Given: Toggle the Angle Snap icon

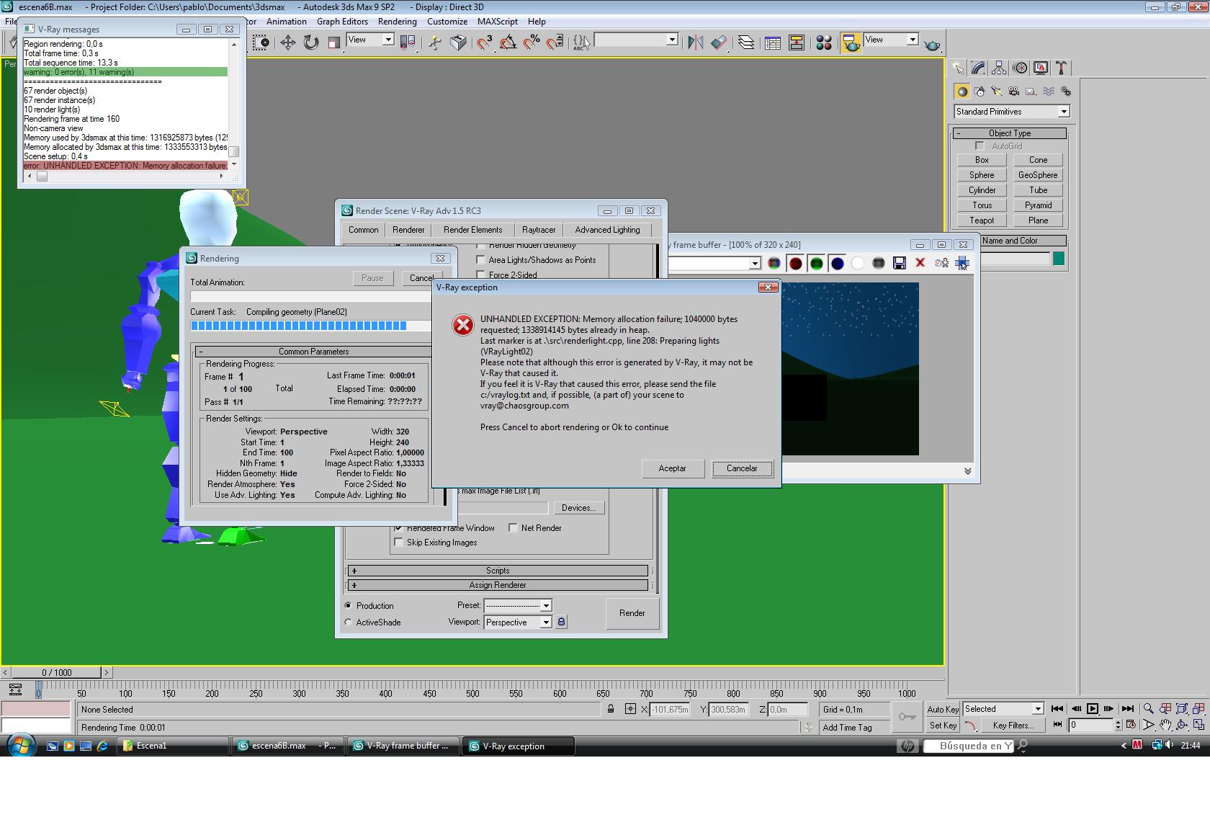Looking at the screenshot, I should pos(508,43).
